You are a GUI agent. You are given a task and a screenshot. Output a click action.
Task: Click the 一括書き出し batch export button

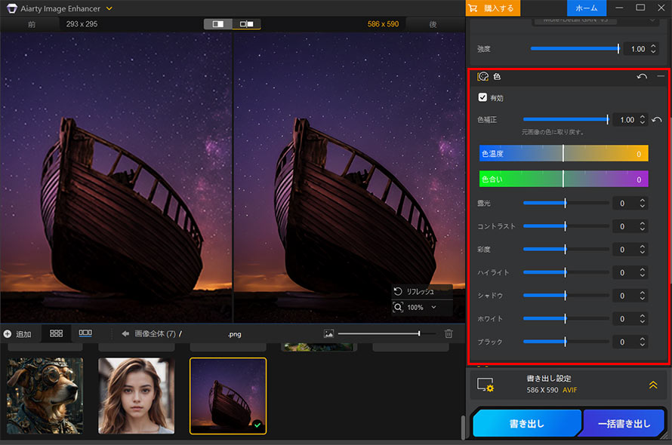[624, 423]
